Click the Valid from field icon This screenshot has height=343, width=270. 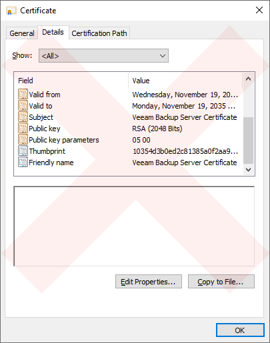point(23,95)
